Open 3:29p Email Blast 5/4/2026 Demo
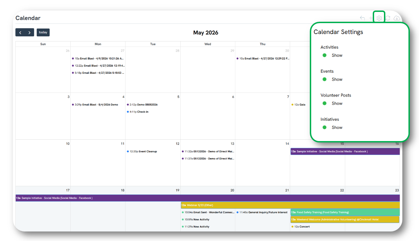This screenshot has width=419, height=241. 95,105
